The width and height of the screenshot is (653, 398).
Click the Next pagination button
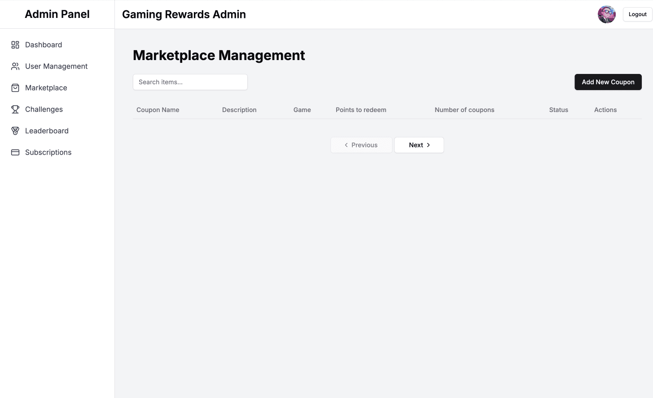tap(419, 145)
